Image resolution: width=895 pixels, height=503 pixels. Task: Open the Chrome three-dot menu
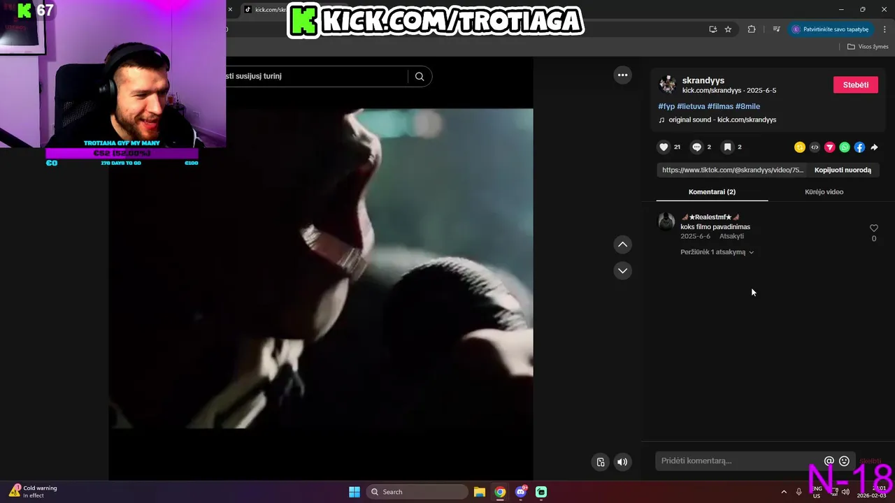click(885, 29)
